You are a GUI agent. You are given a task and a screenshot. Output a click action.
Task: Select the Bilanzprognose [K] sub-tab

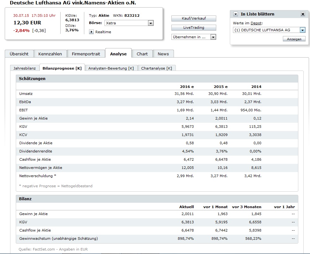point(62,68)
